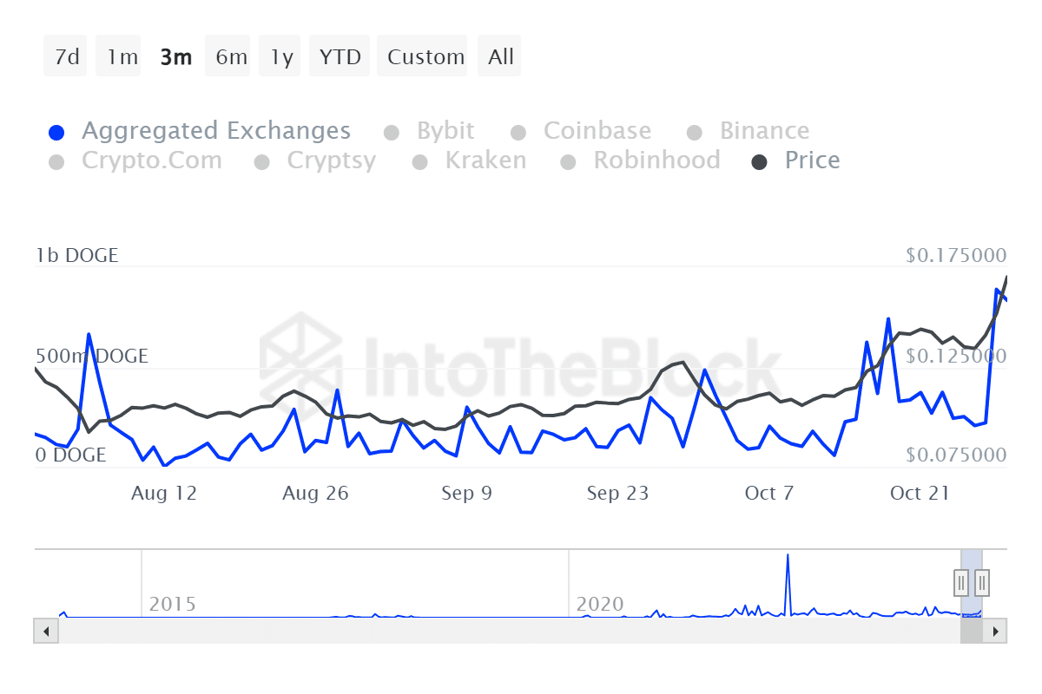The height and width of the screenshot is (694, 1042).
Task: Switch to the 1m time range
Action: point(122,57)
